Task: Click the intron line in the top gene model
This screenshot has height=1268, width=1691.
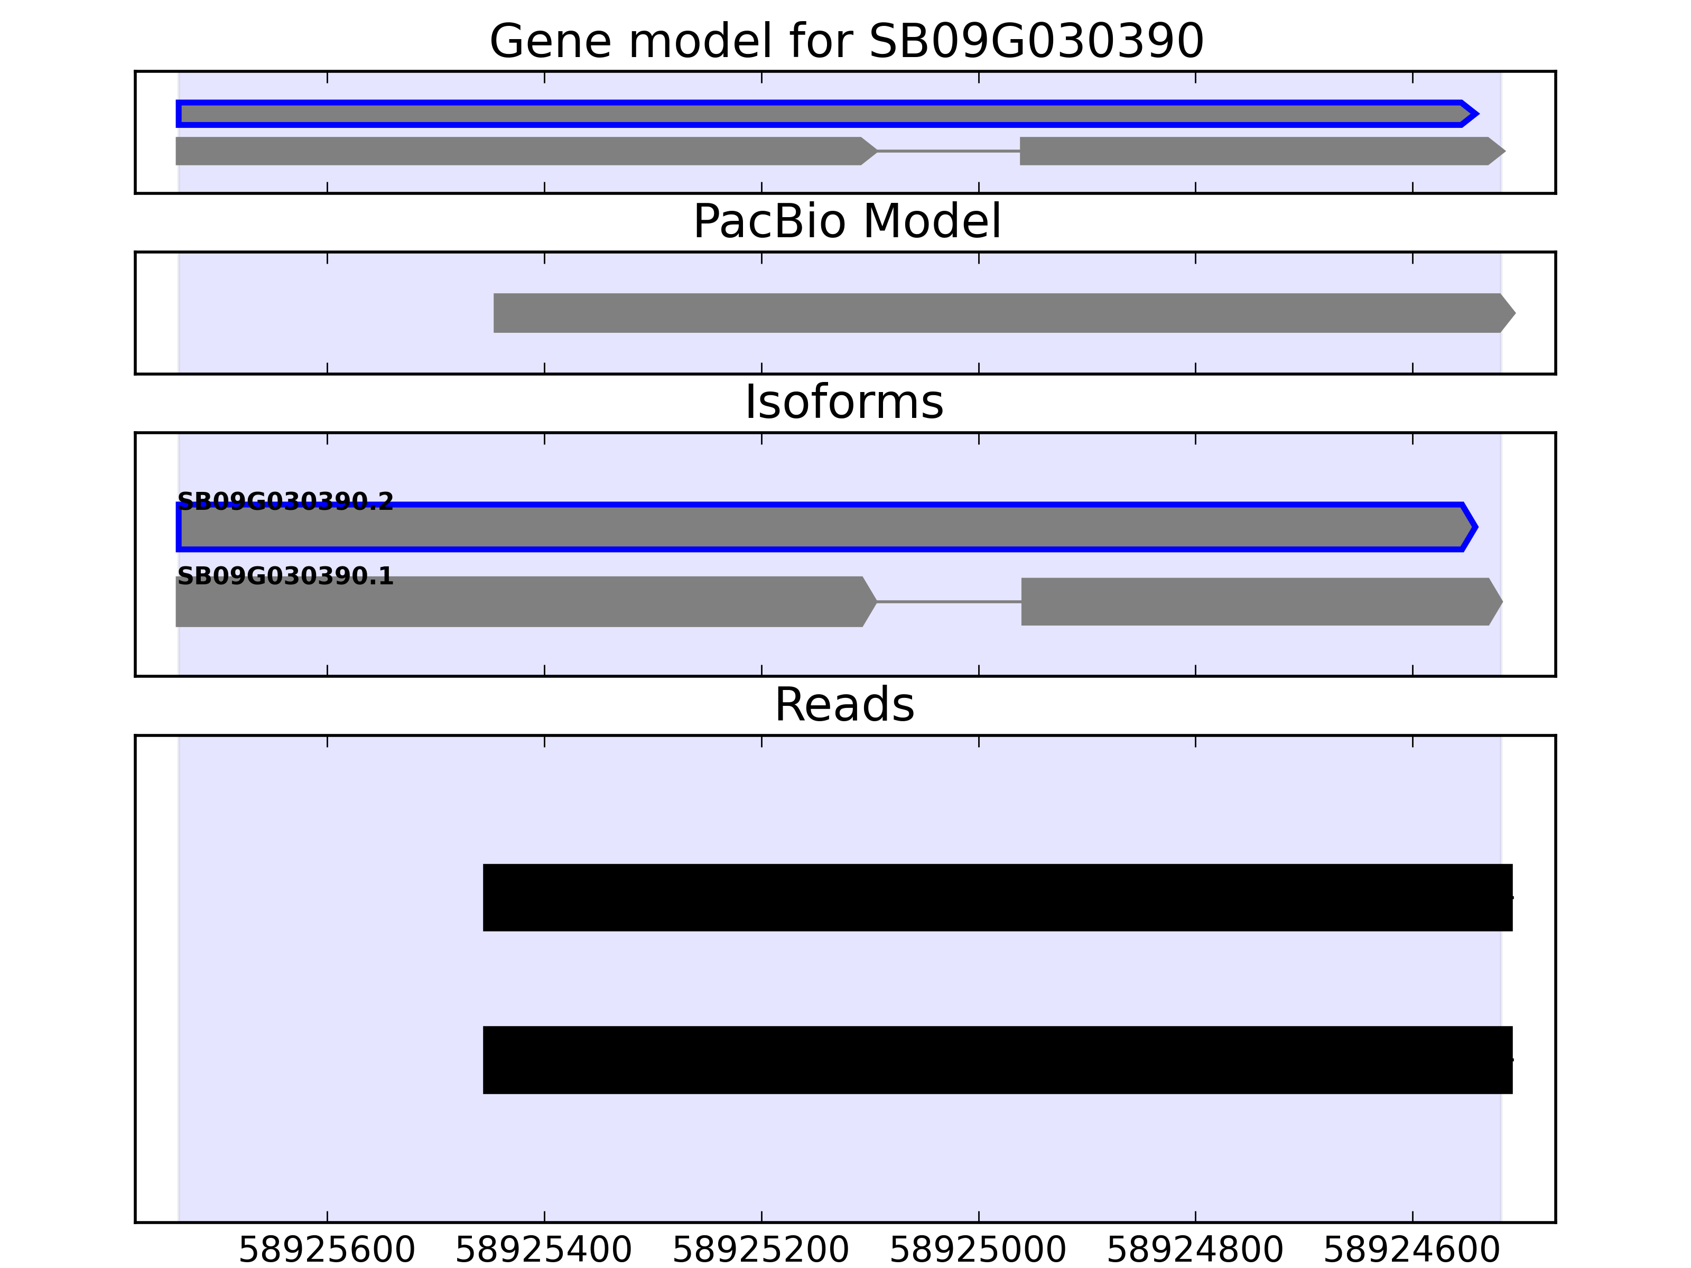Action: tap(949, 151)
